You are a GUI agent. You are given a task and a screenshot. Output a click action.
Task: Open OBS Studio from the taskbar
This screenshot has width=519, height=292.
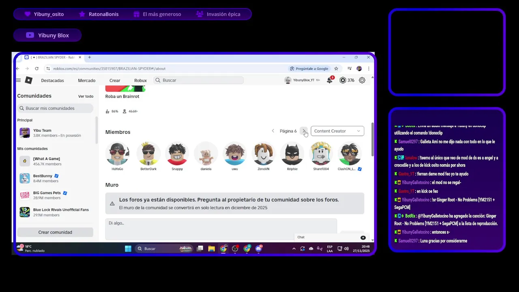coord(235,249)
